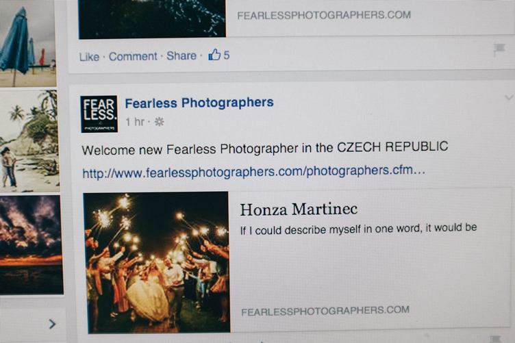Open the Honza Martinec article title
Viewport: 515px width, 343px height.
point(299,209)
